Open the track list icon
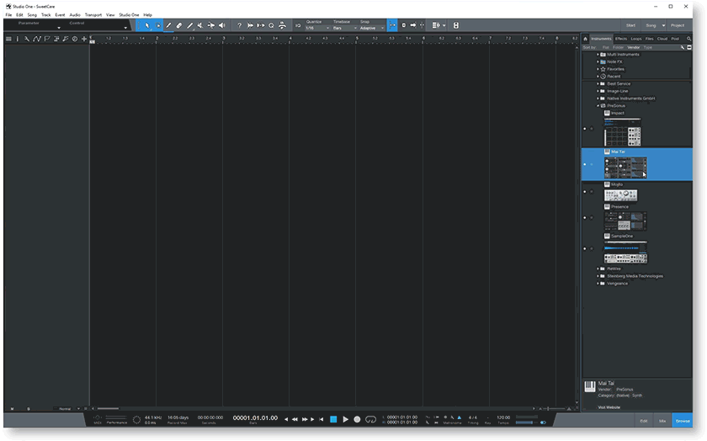 8,40
